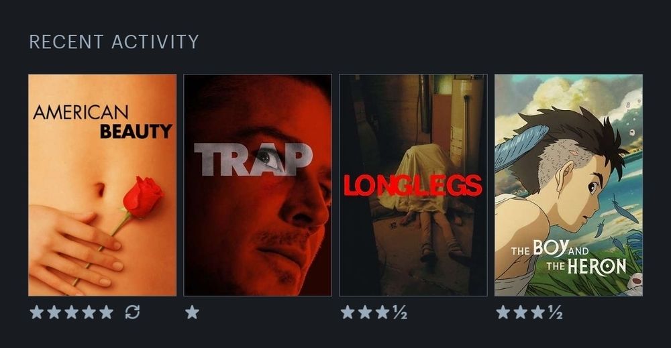Image resolution: width=671 pixels, height=348 pixels.
Task: Open the Recent Activity section heading
Action: (x=114, y=42)
